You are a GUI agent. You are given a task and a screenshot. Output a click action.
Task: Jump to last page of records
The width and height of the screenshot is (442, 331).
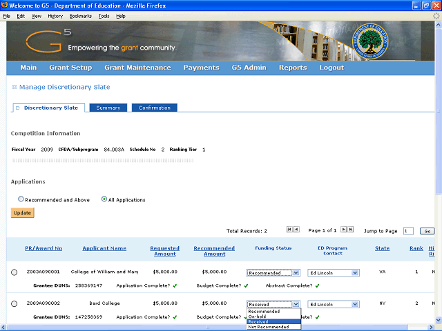click(351, 230)
